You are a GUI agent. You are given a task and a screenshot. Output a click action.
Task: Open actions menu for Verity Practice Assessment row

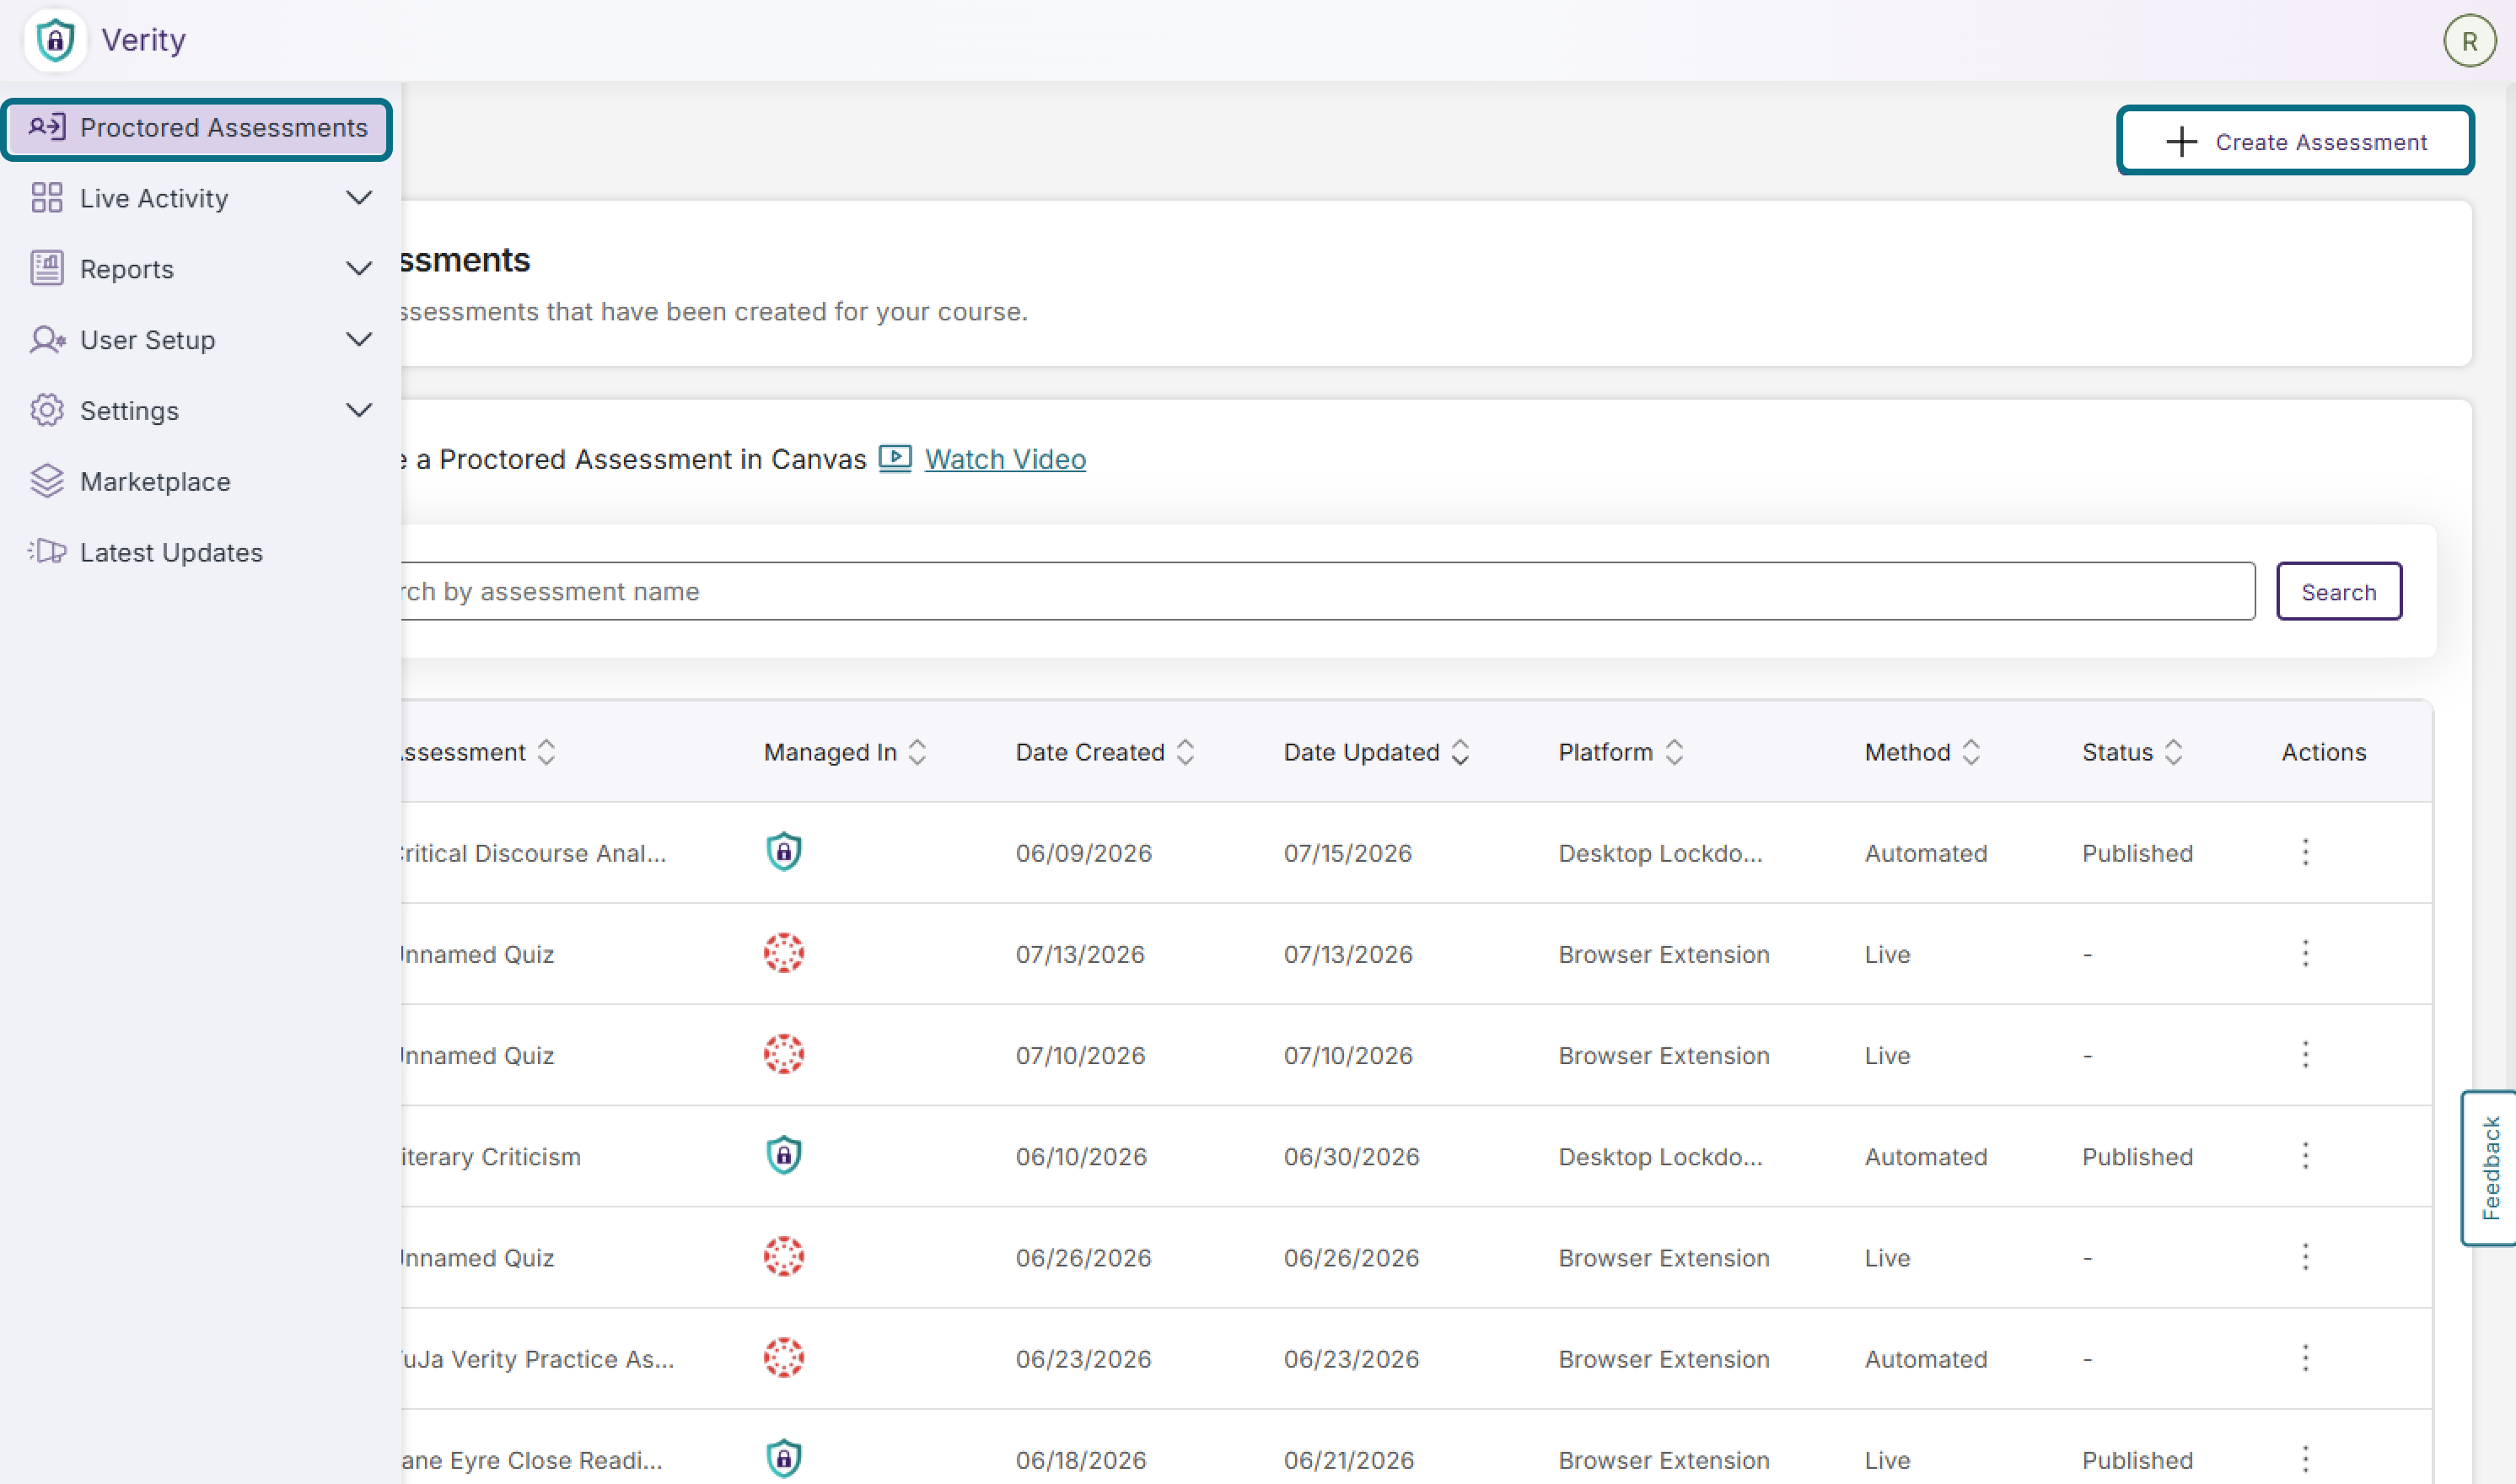pos(2305,1358)
